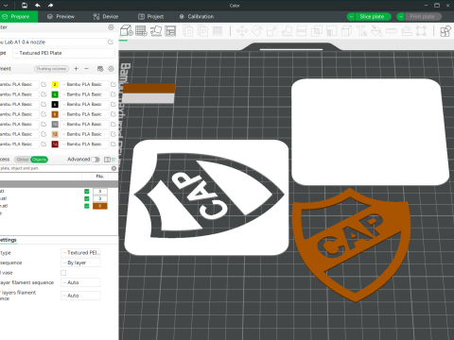Select the Assemble tool in toolbar

(x=407, y=31)
